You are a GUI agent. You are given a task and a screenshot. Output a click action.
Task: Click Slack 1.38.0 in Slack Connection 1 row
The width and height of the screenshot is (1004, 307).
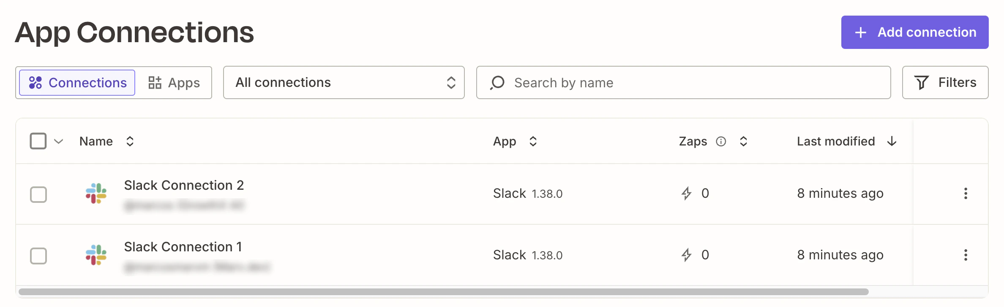[528, 255]
